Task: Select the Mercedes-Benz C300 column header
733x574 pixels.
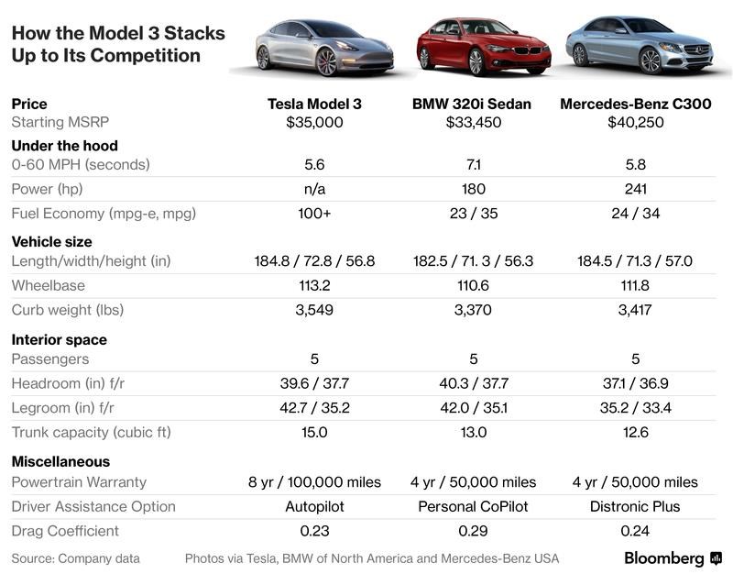Action: [x=635, y=104]
